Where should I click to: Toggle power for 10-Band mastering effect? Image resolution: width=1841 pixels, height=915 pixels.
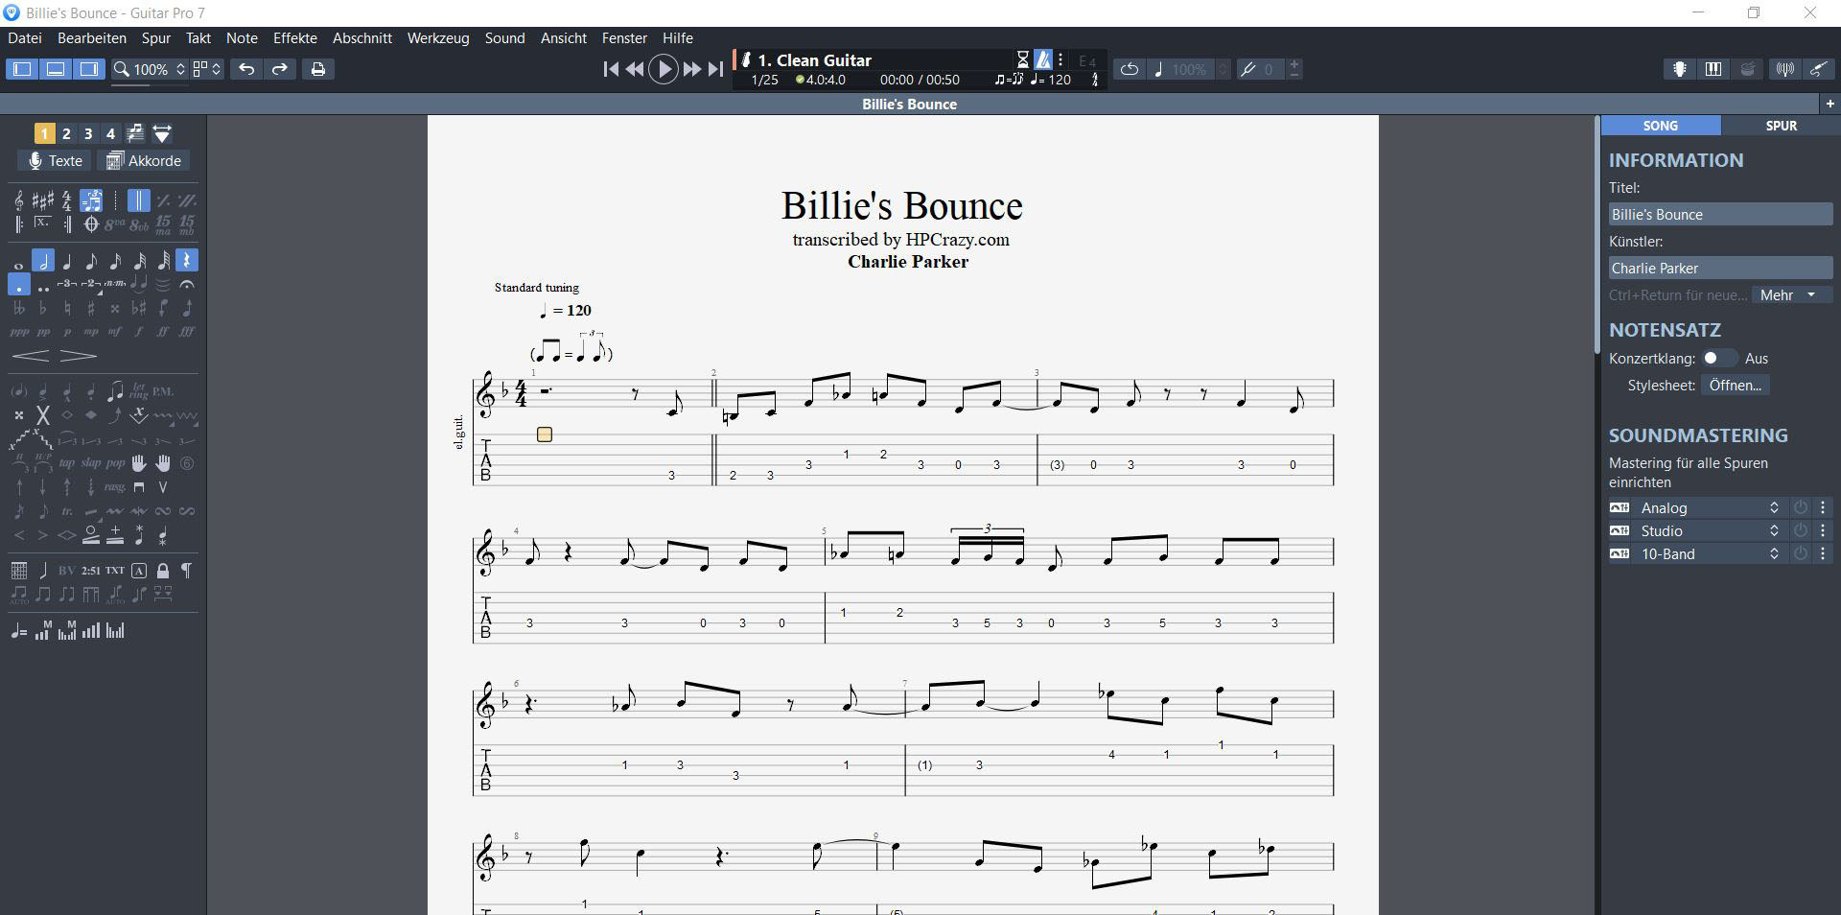pos(1801,553)
